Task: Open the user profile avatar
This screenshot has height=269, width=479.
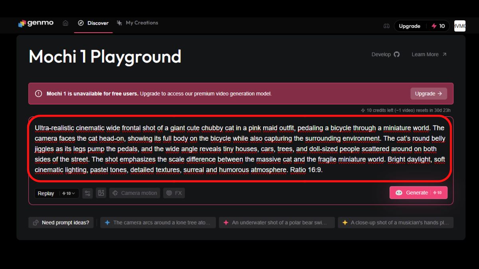Action: (460, 26)
